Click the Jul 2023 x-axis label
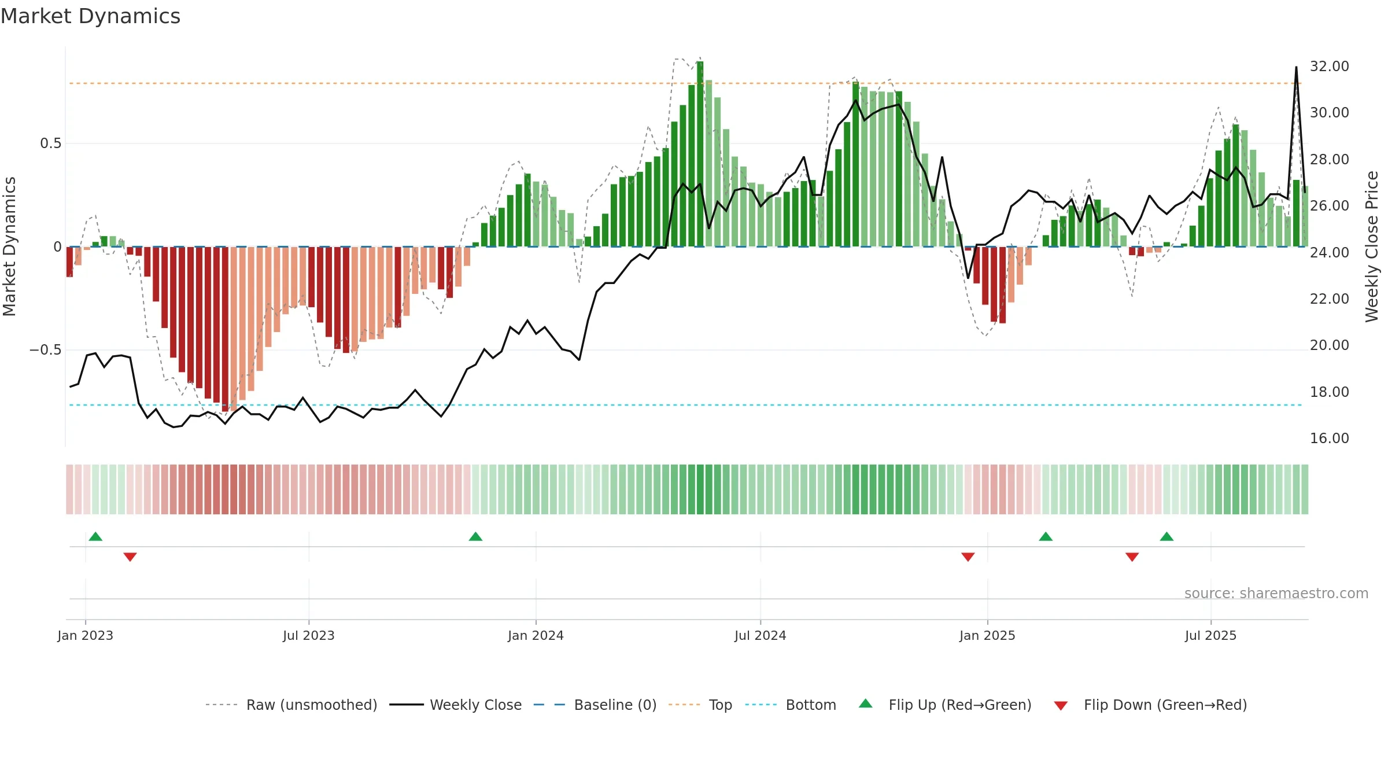Image resolution: width=1388 pixels, height=781 pixels. (x=309, y=635)
